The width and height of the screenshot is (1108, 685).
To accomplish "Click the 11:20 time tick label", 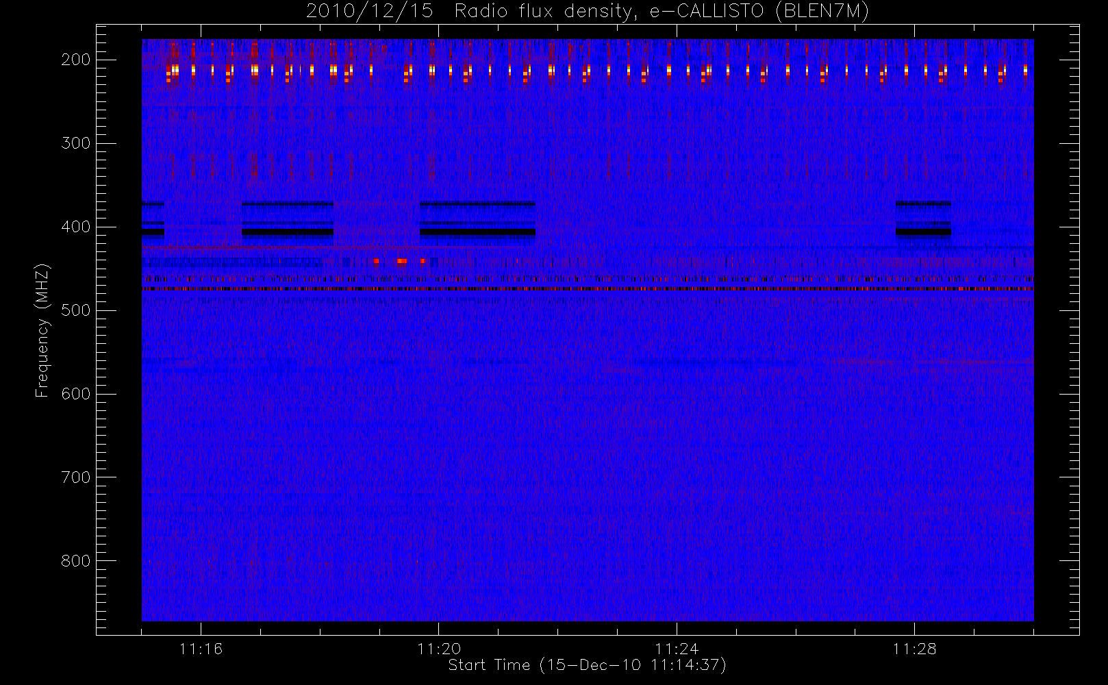I will (439, 649).
